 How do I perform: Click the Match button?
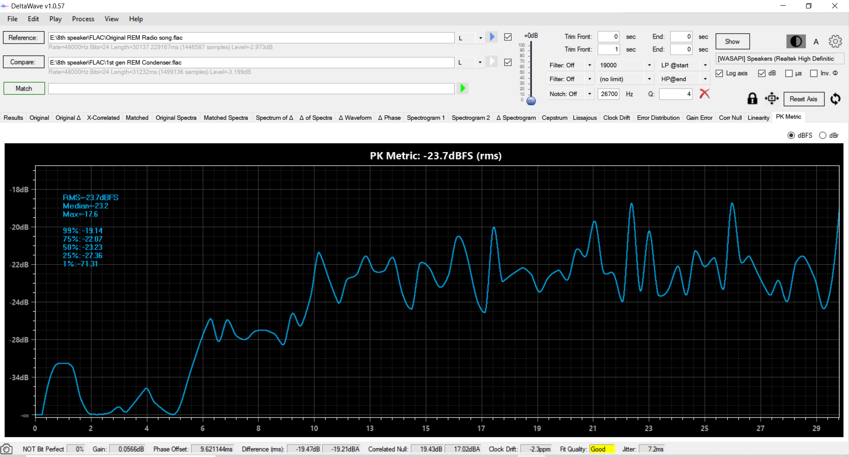pos(24,88)
